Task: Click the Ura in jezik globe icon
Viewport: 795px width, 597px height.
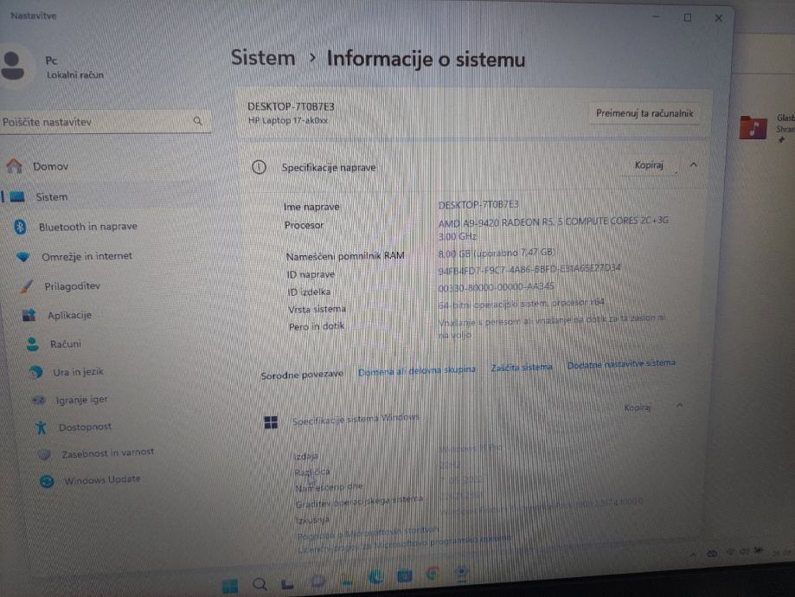Action: pos(35,372)
